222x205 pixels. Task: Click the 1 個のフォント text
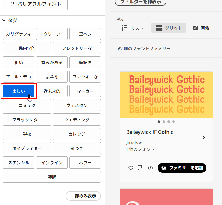pos(140,149)
